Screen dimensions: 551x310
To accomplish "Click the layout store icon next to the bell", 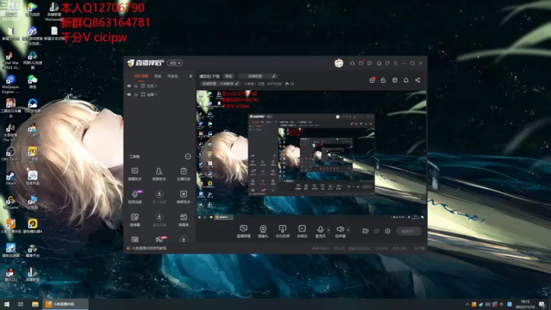I will point(395,80).
